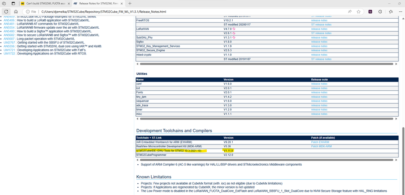Open the UM2767 SBSFU getting started link
405x195 pixels.
click(10, 42)
